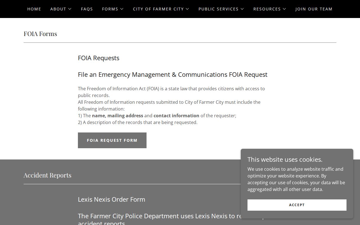360x225 pixels.
Task: Expand the Public Services dropdown menu
Action: pos(221,9)
